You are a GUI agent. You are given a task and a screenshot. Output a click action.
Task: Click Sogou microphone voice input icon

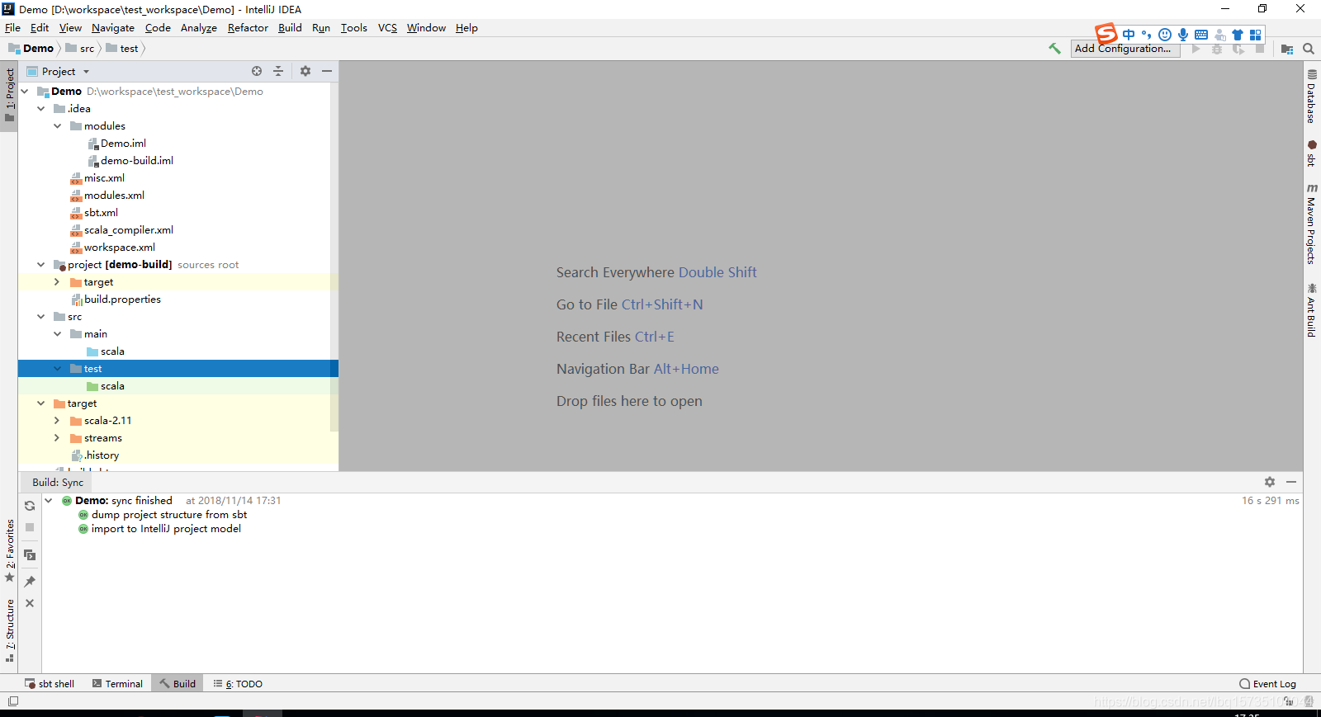(1183, 35)
